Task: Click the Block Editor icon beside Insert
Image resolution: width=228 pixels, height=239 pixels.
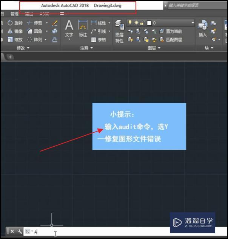Action: pos(213,31)
